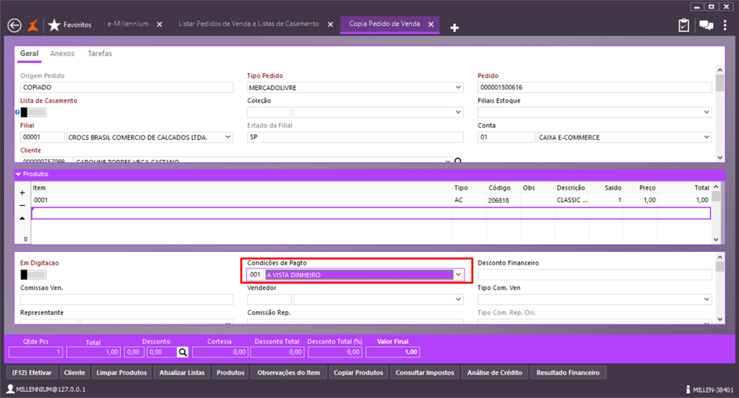Go back with the circular arrow icon
Screen dimensions: 739x398
coord(15,25)
